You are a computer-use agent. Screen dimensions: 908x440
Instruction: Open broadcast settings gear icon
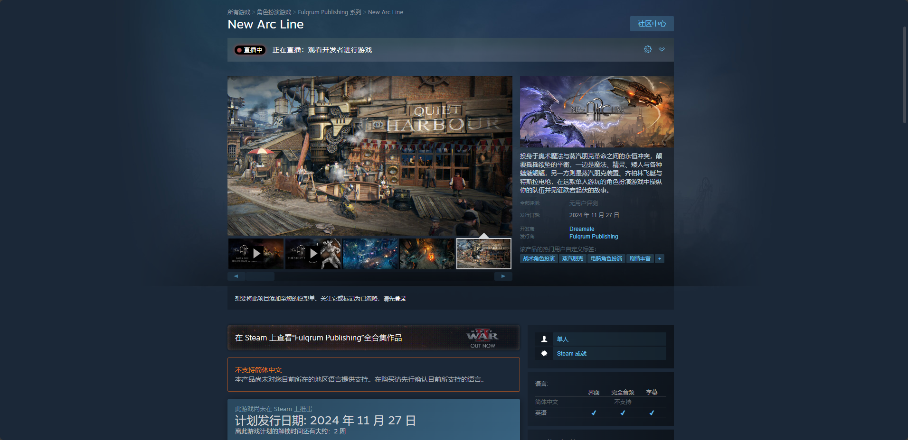648,49
